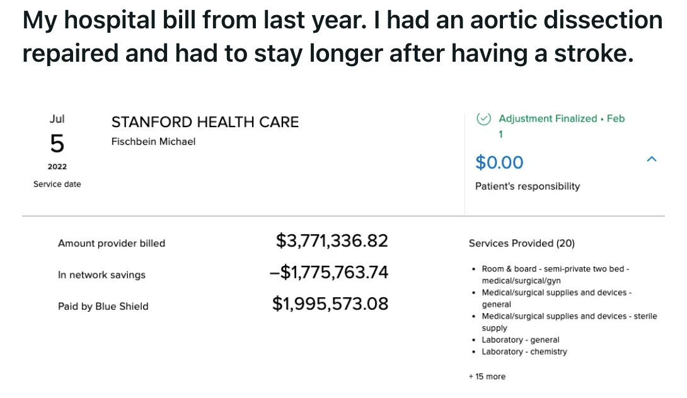The width and height of the screenshot is (687, 398).
Task: Click the sterile supply service entry
Action: 569,322
